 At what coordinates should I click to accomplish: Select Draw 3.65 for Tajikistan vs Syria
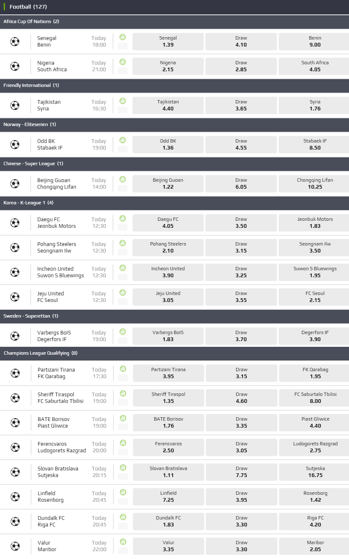click(241, 105)
